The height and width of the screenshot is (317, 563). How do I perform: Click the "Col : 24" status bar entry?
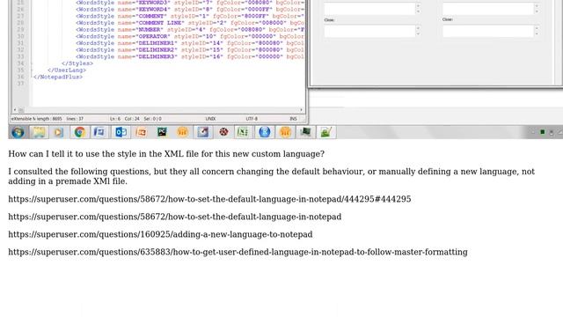tap(132, 119)
